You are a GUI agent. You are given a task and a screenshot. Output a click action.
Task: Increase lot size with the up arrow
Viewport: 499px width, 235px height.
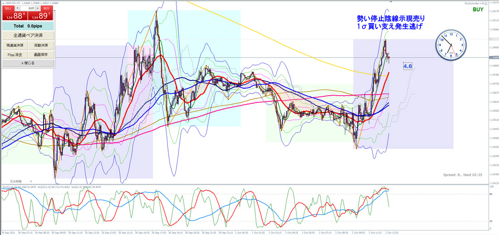point(38,8)
